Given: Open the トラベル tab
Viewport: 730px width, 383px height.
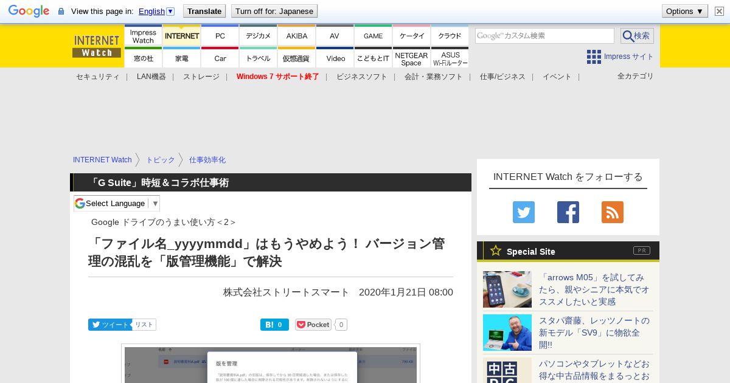Looking at the screenshot, I should [258, 58].
